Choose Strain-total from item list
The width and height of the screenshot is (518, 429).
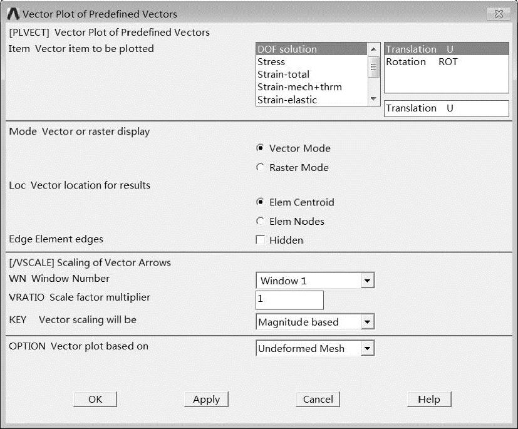311,75
